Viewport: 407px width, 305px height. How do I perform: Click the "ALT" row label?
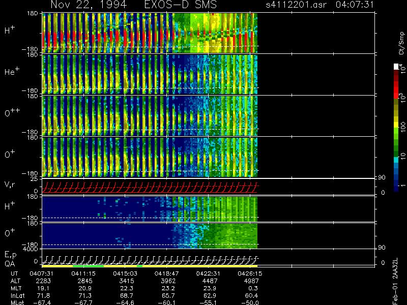[x=15, y=281]
